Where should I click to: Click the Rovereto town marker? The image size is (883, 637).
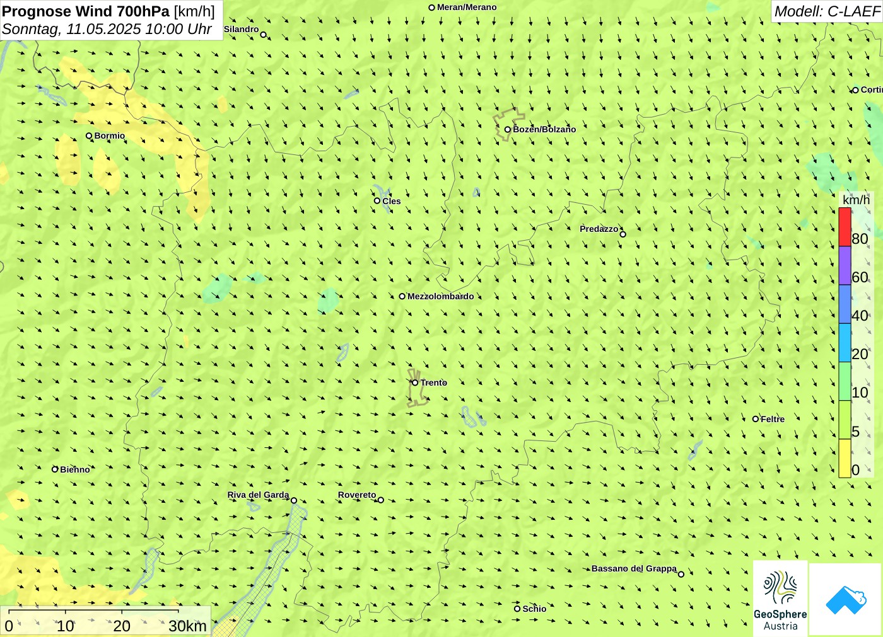pyautogui.click(x=380, y=500)
